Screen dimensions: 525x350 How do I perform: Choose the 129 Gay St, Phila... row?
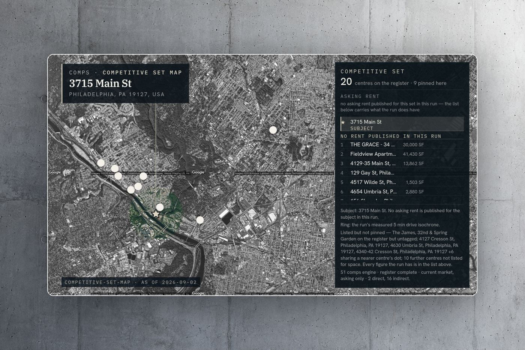[402, 173]
